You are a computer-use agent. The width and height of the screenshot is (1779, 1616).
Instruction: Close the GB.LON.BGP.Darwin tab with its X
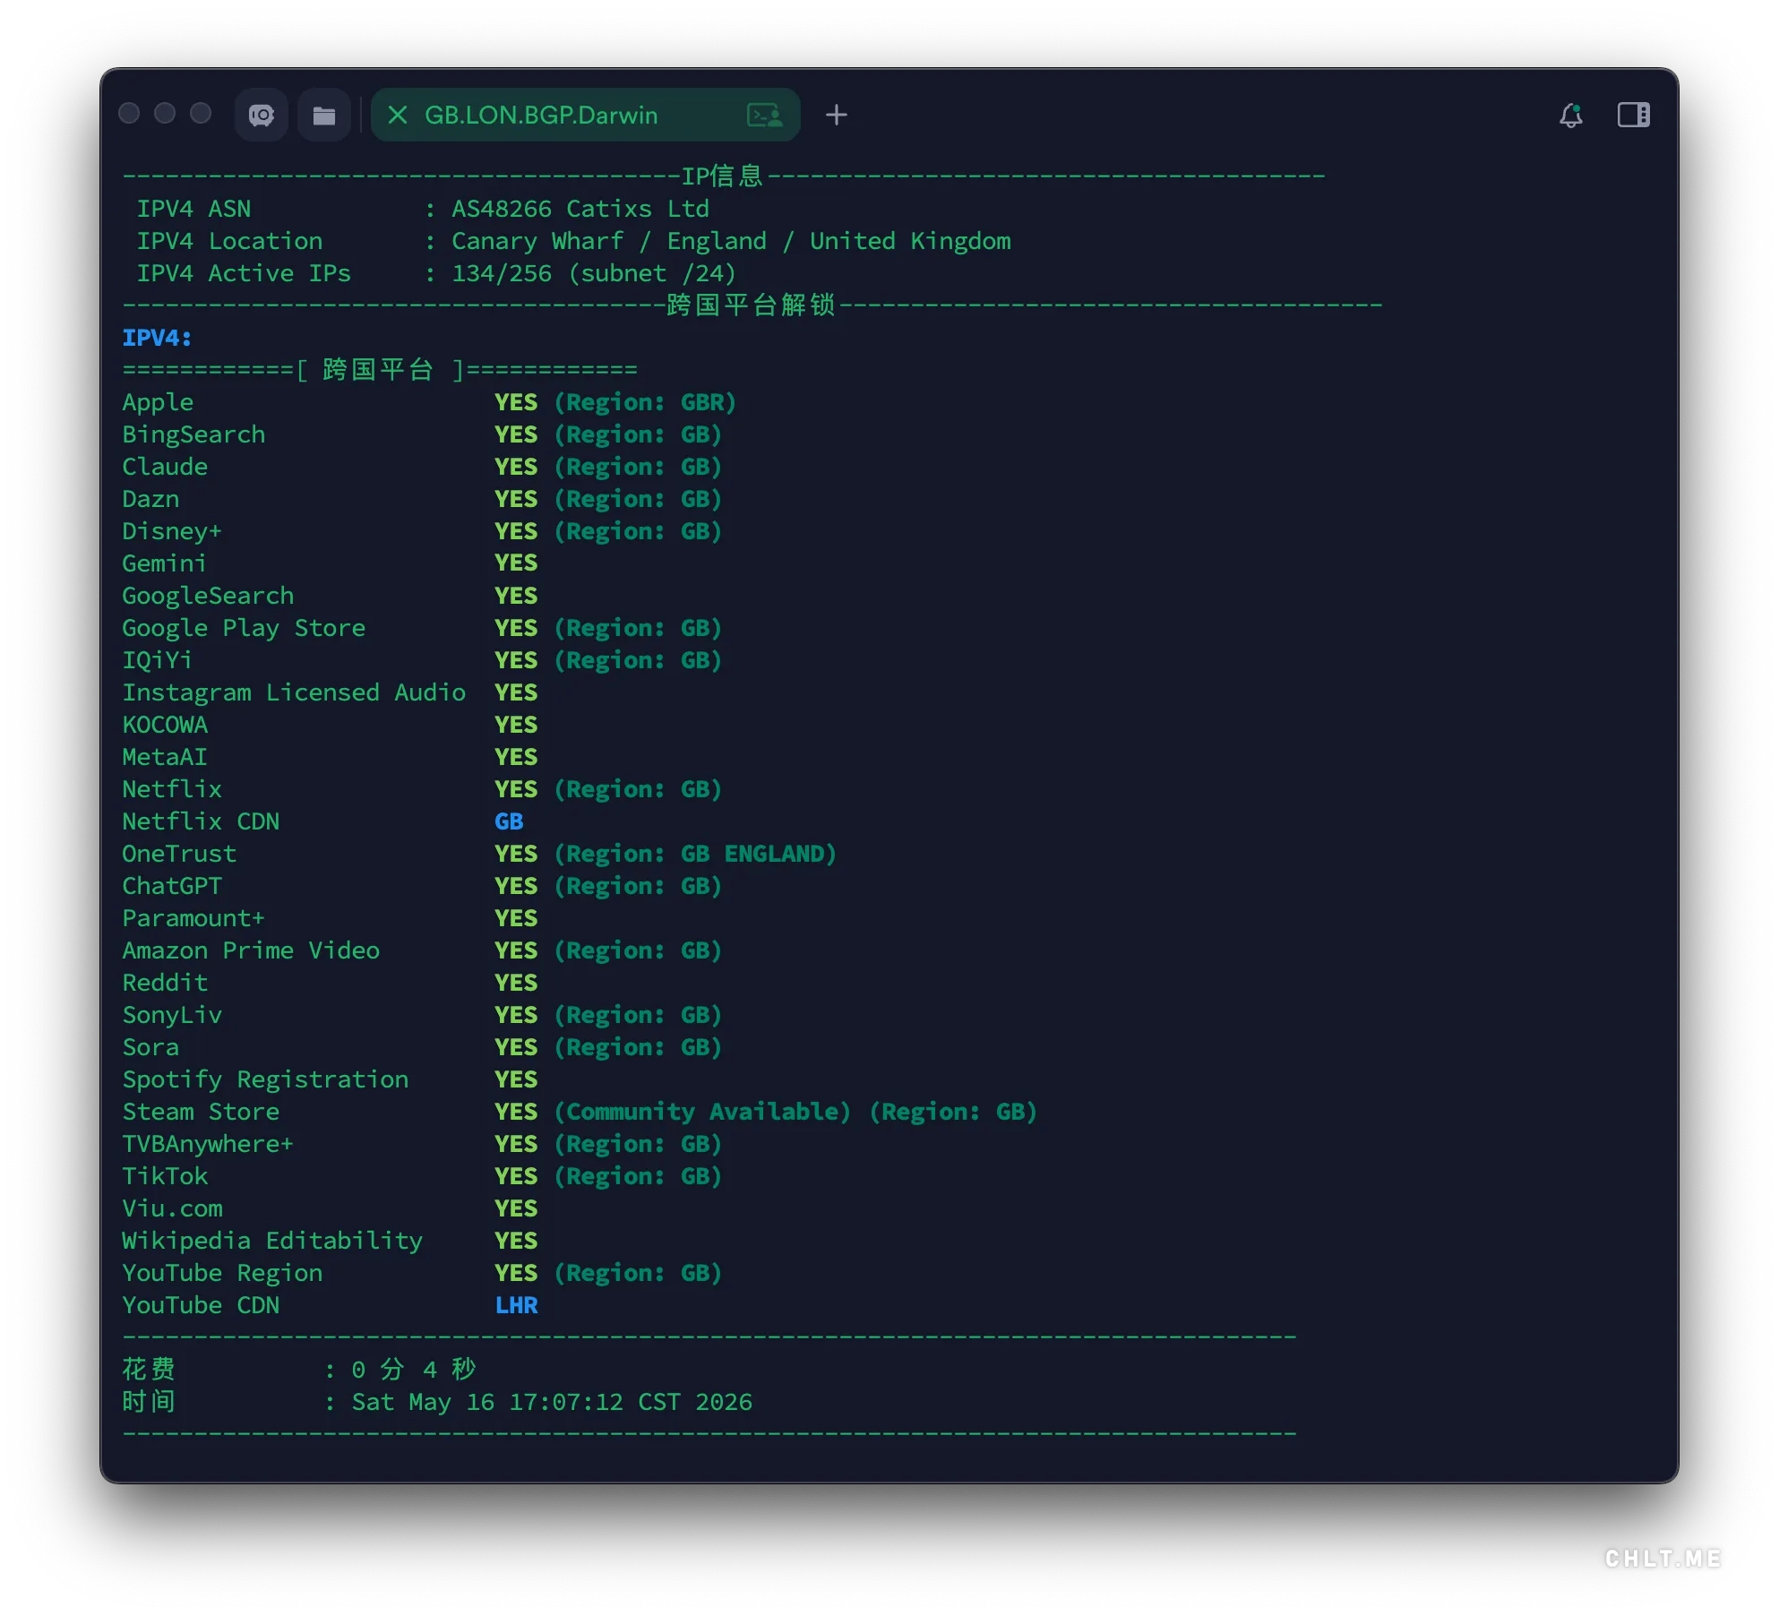click(x=398, y=115)
